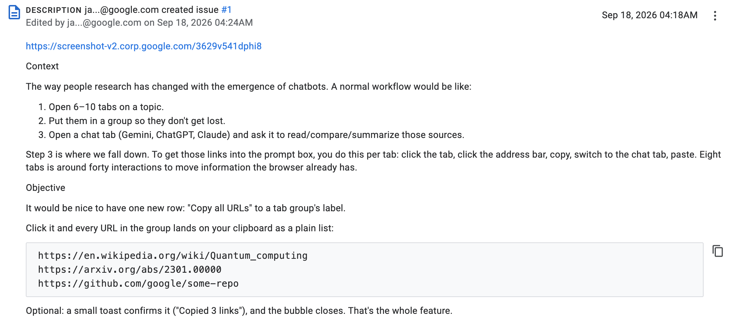The height and width of the screenshot is (326, 733).
Task: Click the arxiv.org/abs/2301.00000 line in the code block
Action: (x=130, y=270)
